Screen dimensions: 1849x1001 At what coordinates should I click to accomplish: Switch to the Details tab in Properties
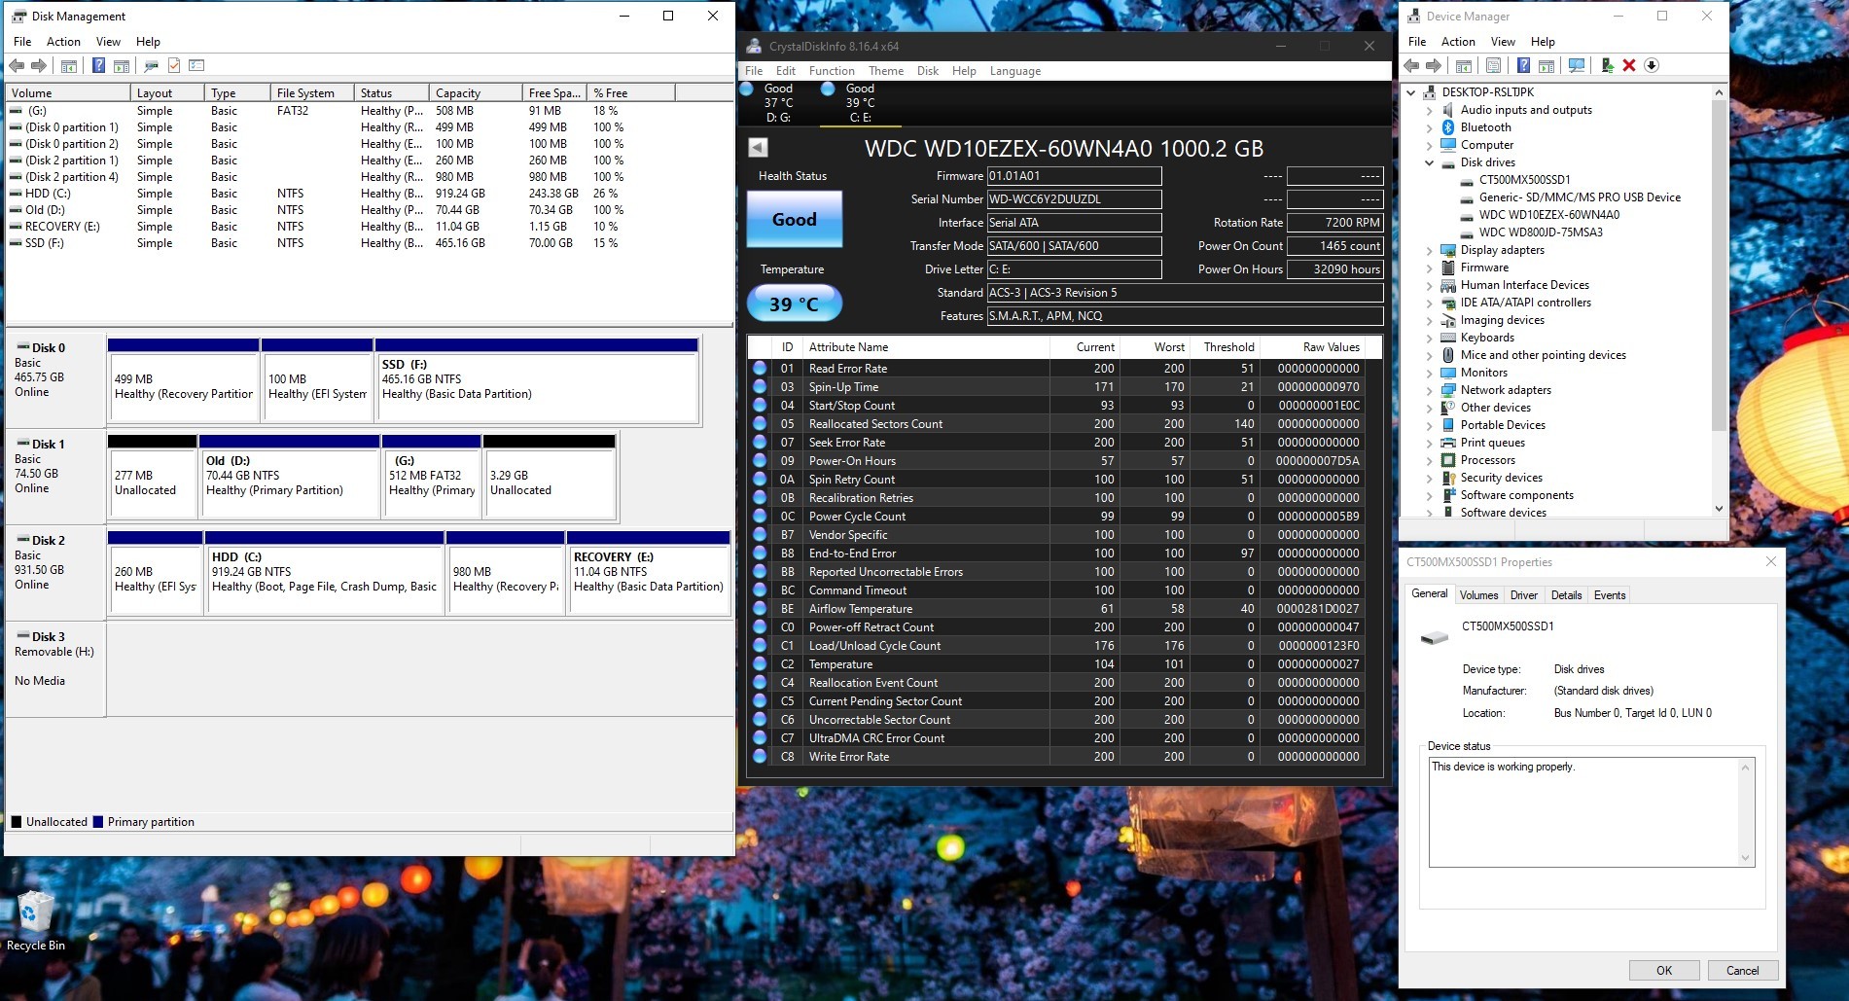(x=1566, y=595)
